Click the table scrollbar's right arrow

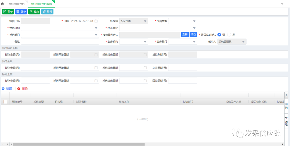point(282,144)
